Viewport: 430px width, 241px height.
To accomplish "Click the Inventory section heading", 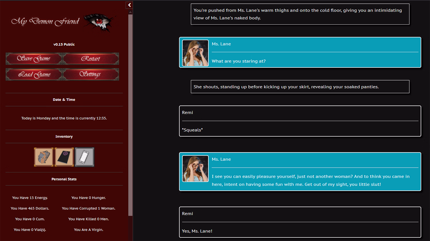I will (64, 136).
